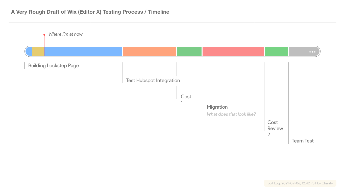
Task: Click the orange Hubspot timeline segment
Action: (150, 51)
